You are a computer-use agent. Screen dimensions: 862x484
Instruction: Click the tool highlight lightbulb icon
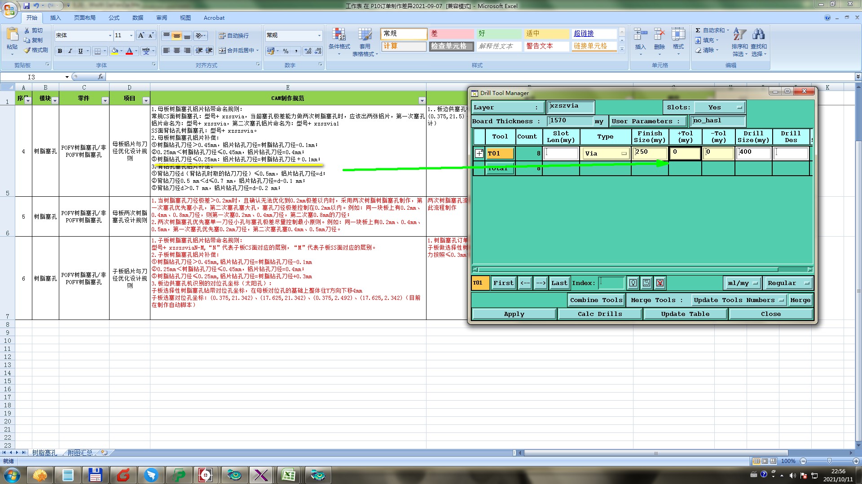click(x=633, y=283)
